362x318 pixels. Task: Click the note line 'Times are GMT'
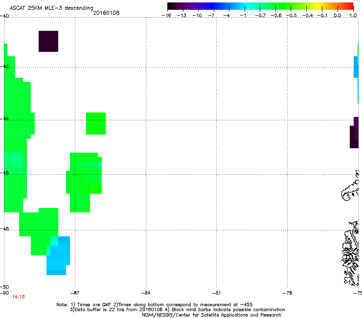(155, 305)
